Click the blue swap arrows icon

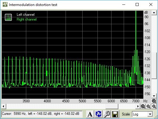98,114
